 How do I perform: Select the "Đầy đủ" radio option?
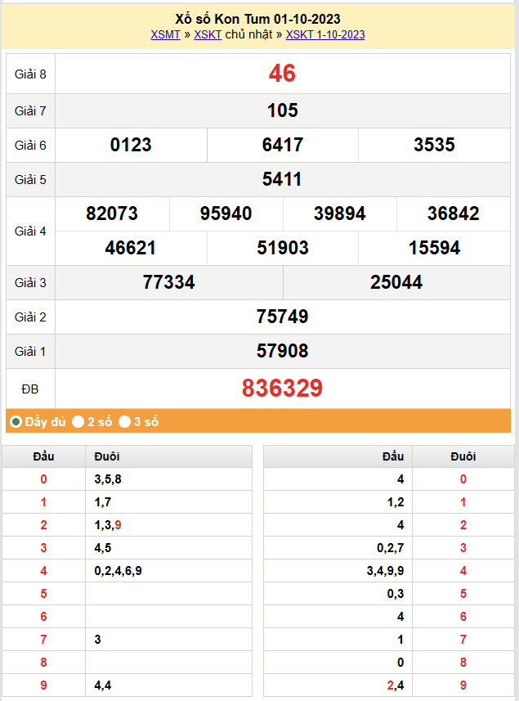click(x=16, y=422)
